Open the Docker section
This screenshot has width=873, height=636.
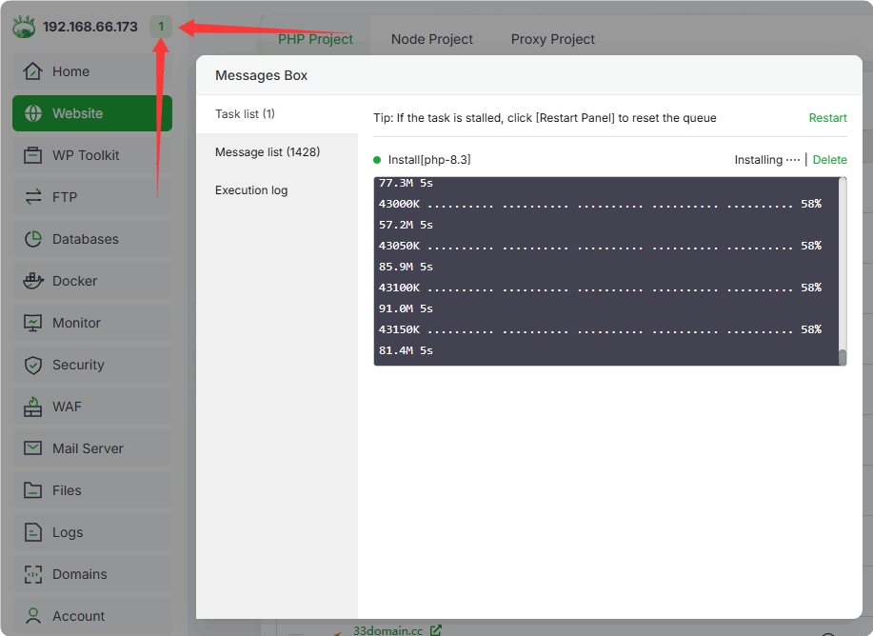[92, 281]
